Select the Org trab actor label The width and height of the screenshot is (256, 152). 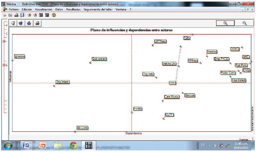click(x=148, y=74)
